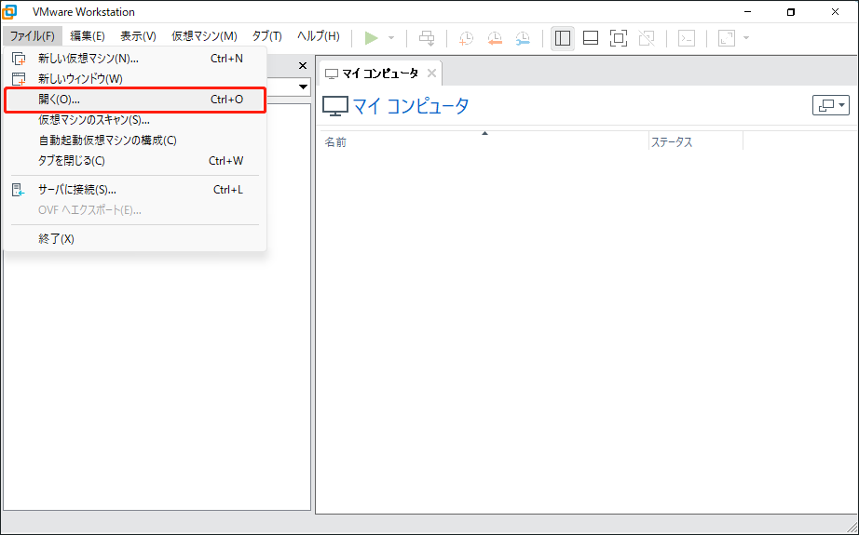
Task: Sort by the 名前 column header
Action: coord(484,141)
